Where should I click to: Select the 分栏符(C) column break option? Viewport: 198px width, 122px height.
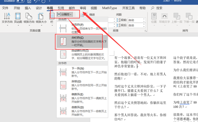(82, 42)
